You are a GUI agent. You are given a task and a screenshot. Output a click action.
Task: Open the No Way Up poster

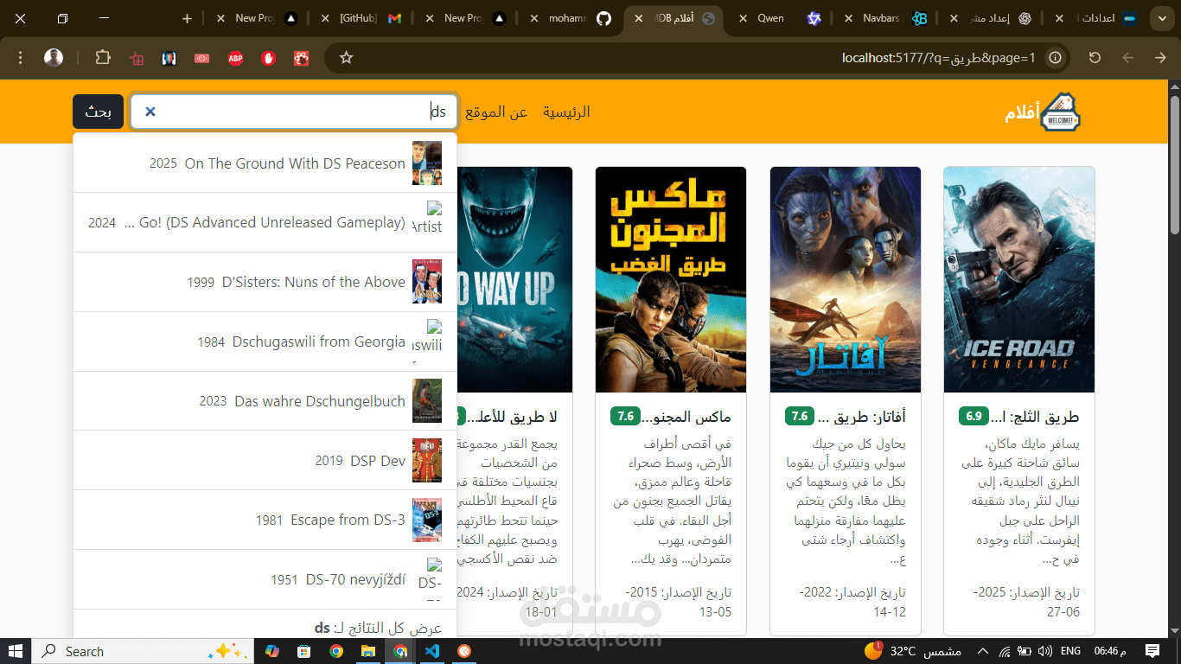tap(514, 279)
